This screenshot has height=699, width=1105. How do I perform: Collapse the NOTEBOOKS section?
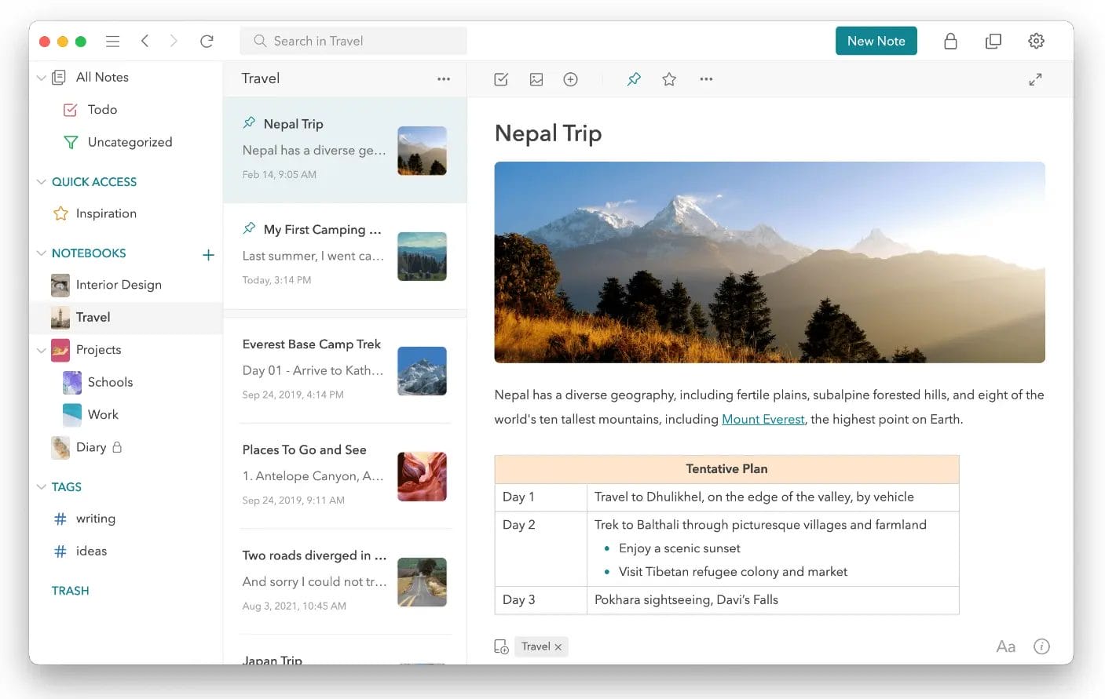click(x=41, y=253)
